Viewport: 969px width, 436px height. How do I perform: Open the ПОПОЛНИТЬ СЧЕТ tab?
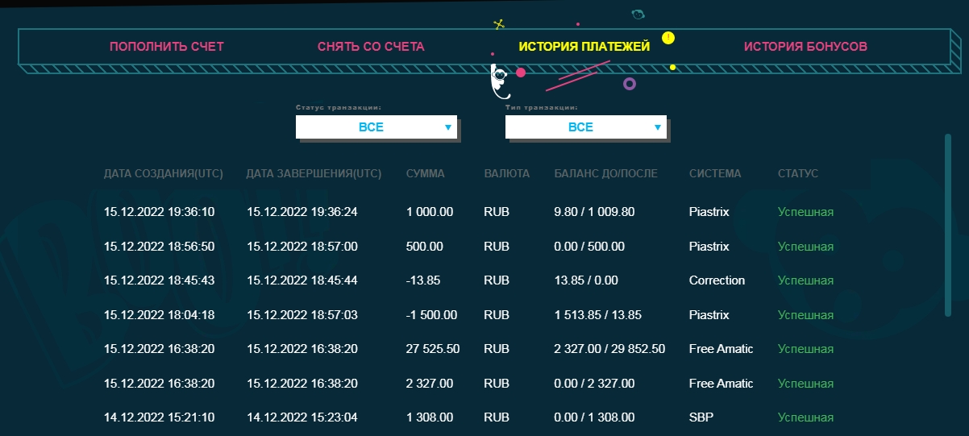pos(167,47)
